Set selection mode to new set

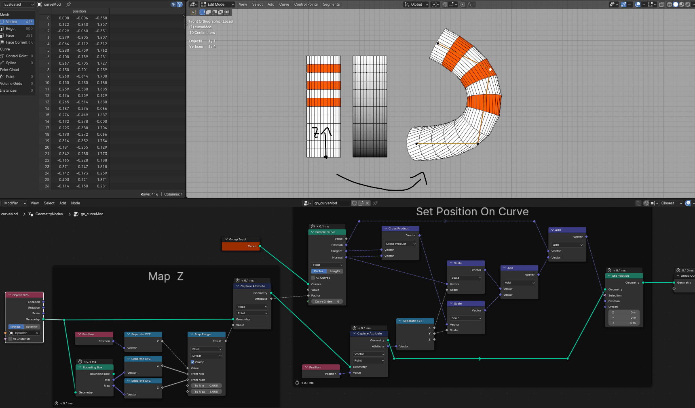[202, 12]
